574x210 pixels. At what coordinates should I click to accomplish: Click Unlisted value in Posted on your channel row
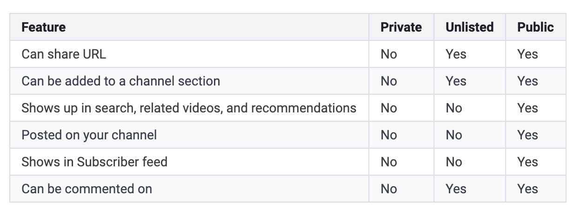pyautogui.click(x=454, y=135)
